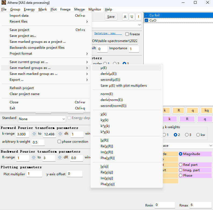Select the kw plotting k-weight radio
Screen dimensions: 213x210
tap(198, 135)
